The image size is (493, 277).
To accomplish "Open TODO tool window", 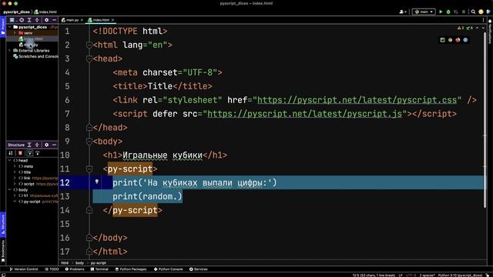I will point(52,269).
